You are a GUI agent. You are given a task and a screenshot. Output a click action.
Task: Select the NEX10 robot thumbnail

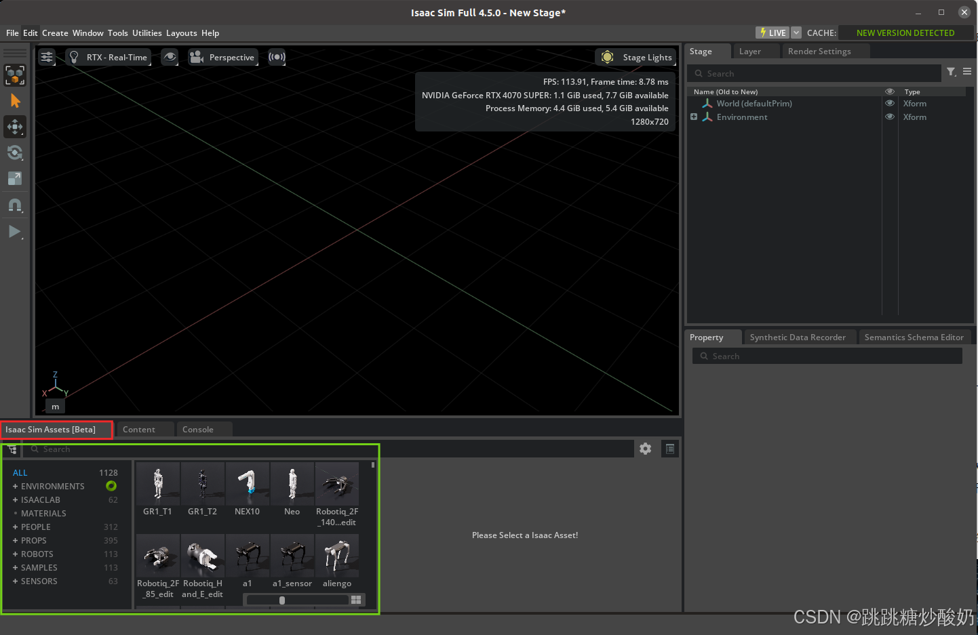pos(247,484)
